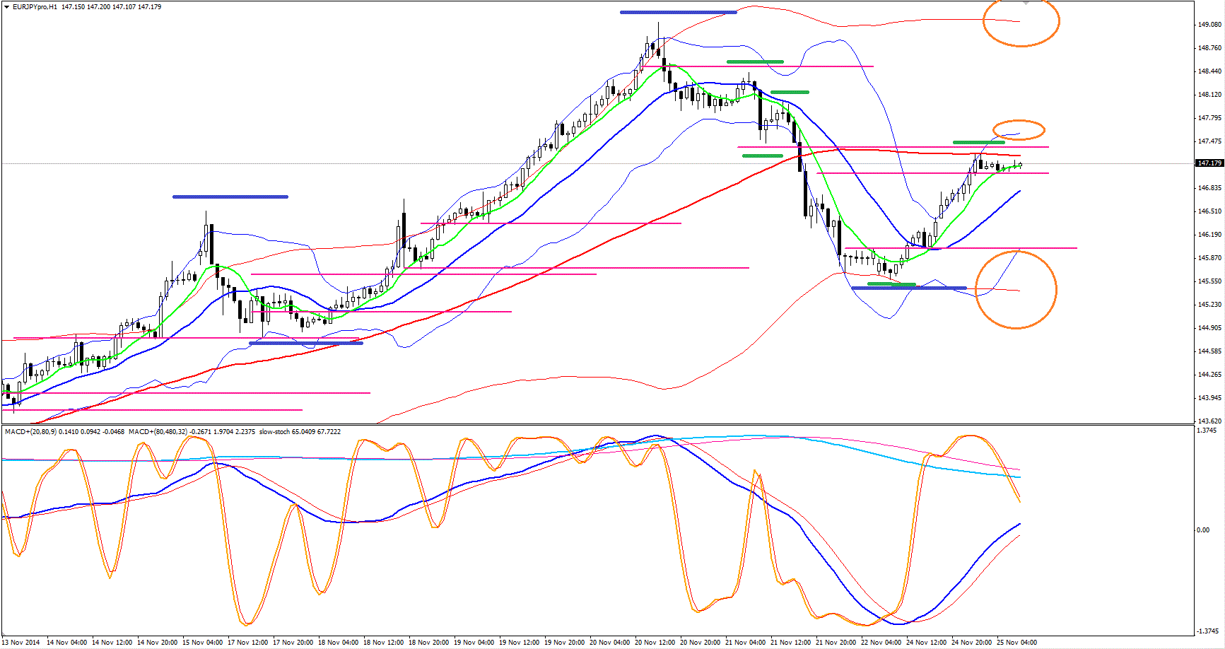
Task: Click the 18 Nov 20:00 time label
Action: click(428, 643)
